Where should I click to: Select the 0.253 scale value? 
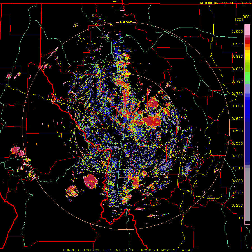237,206
